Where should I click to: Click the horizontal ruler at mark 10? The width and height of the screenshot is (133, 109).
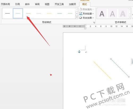111,26
